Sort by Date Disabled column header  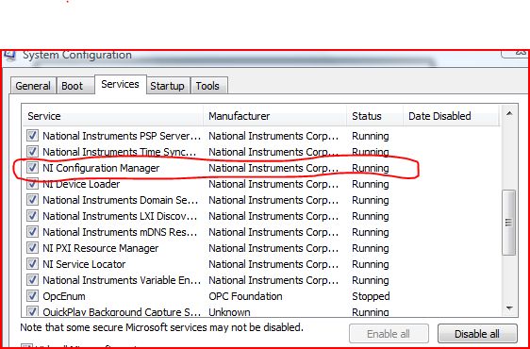click(451, 116)
